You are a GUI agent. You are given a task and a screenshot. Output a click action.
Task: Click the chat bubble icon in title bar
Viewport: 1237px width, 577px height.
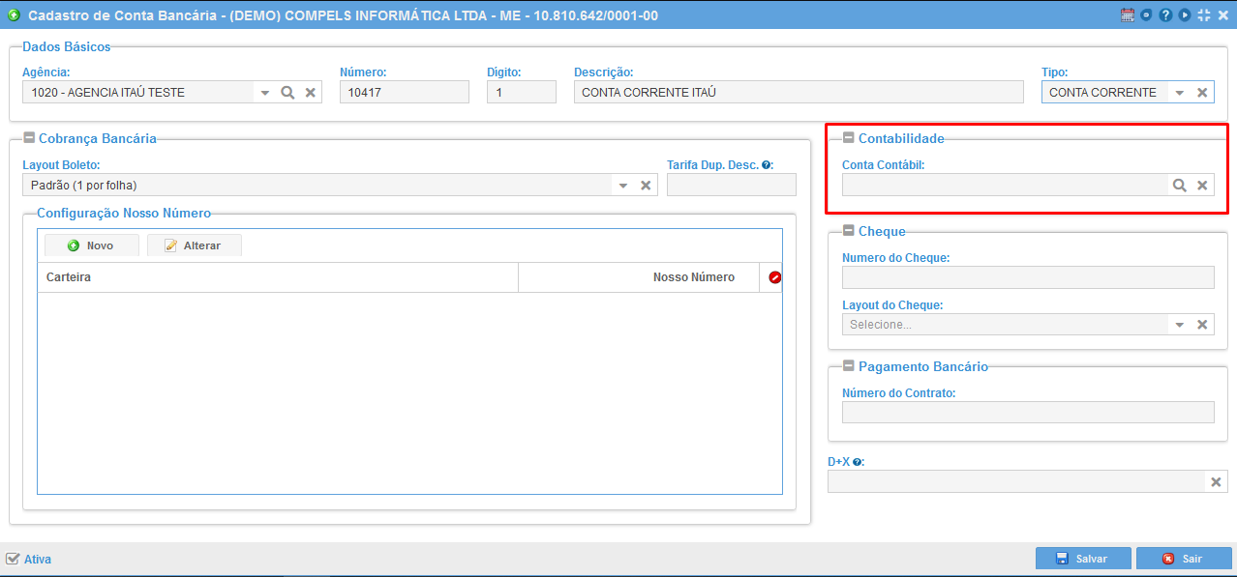[x=1147, y=15]
